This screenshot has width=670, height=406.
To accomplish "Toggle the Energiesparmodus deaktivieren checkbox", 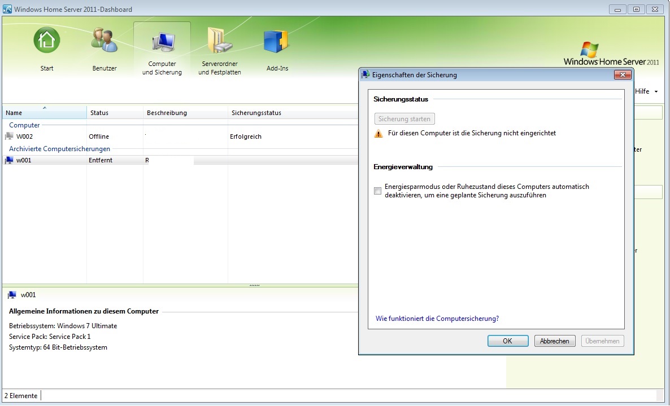I will (378, 191).
